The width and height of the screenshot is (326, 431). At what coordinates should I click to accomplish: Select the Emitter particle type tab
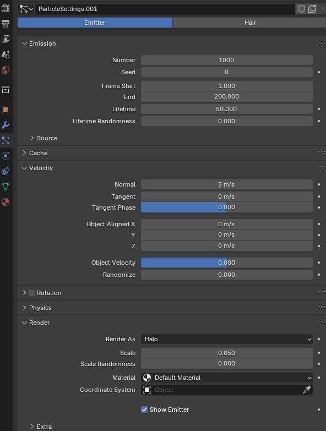point(95,23)
